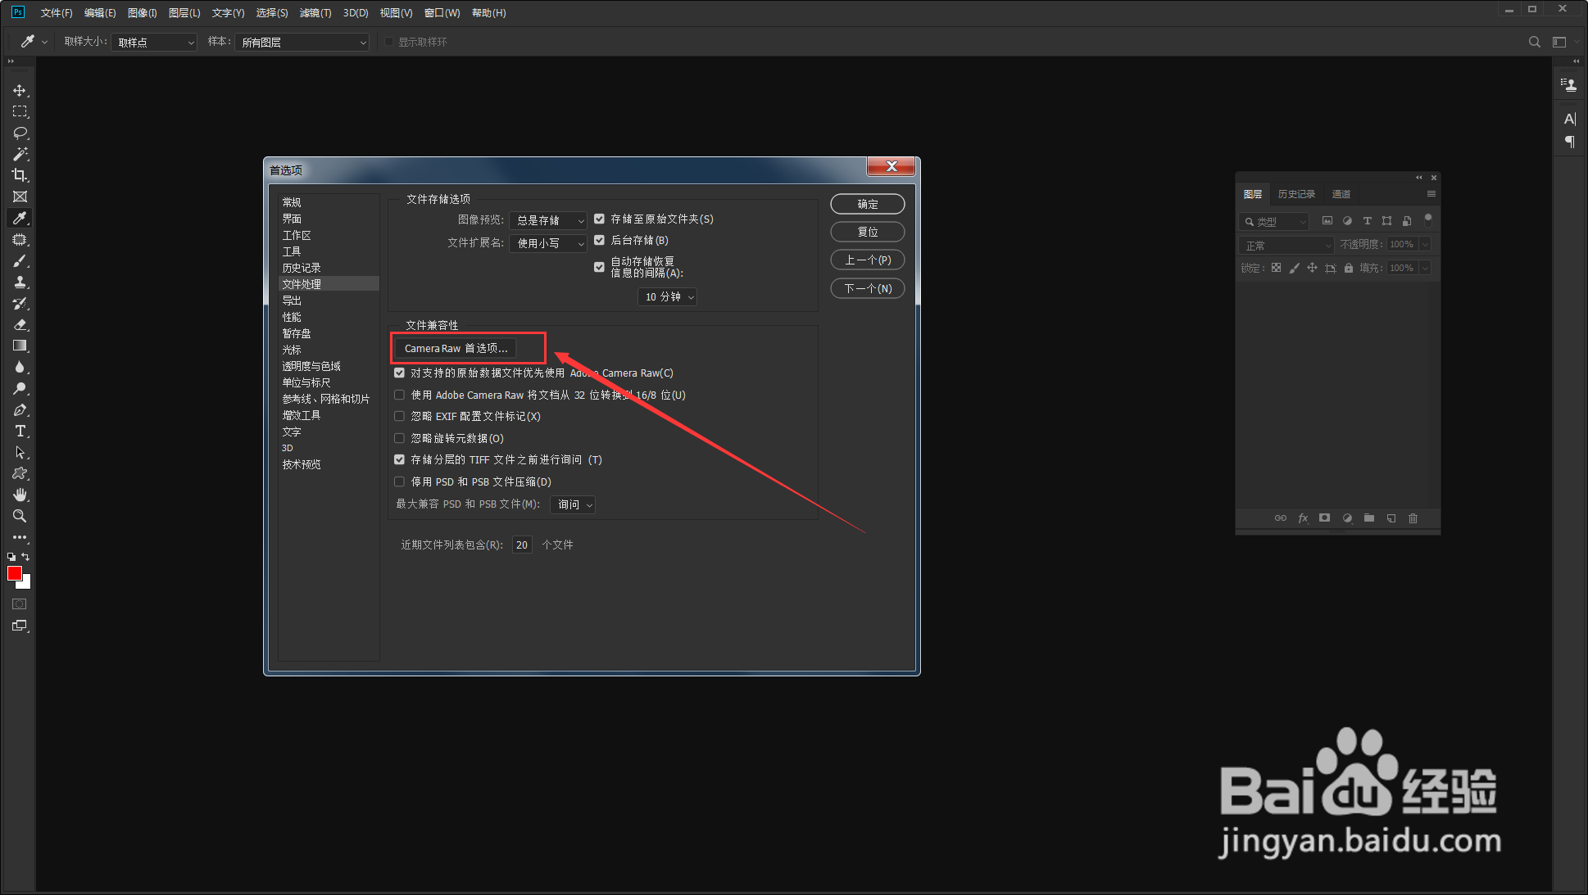Screen dimensions: 1588x895
Task: Select the Lasso tool
Action: click(x=20, y=133)
